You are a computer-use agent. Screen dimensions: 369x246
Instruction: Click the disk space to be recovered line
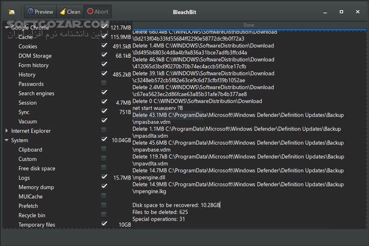pyautogui.click(x=176, y=205)
